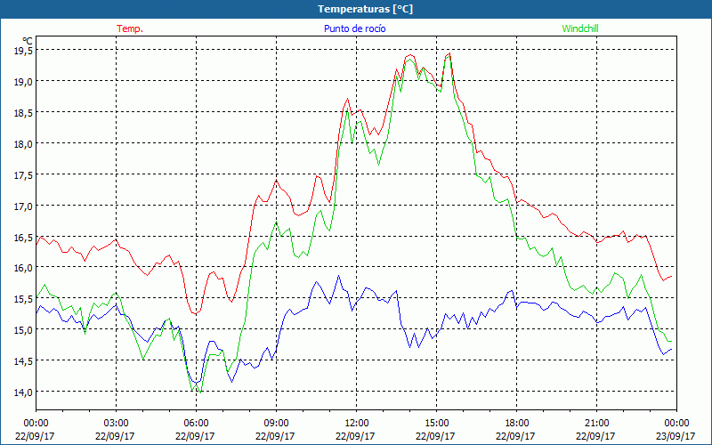Click the Windchill legend label
Screen dimensions: 712x445
580,28
